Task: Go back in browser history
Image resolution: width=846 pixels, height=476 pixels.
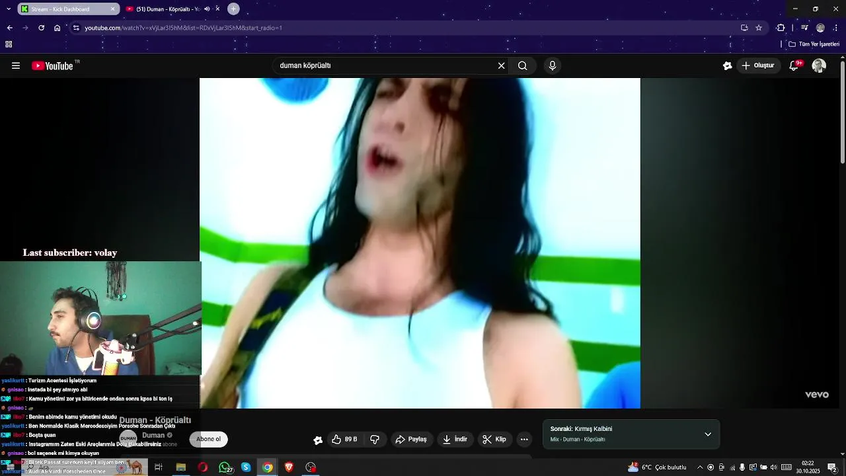Action: pos(10,28)
